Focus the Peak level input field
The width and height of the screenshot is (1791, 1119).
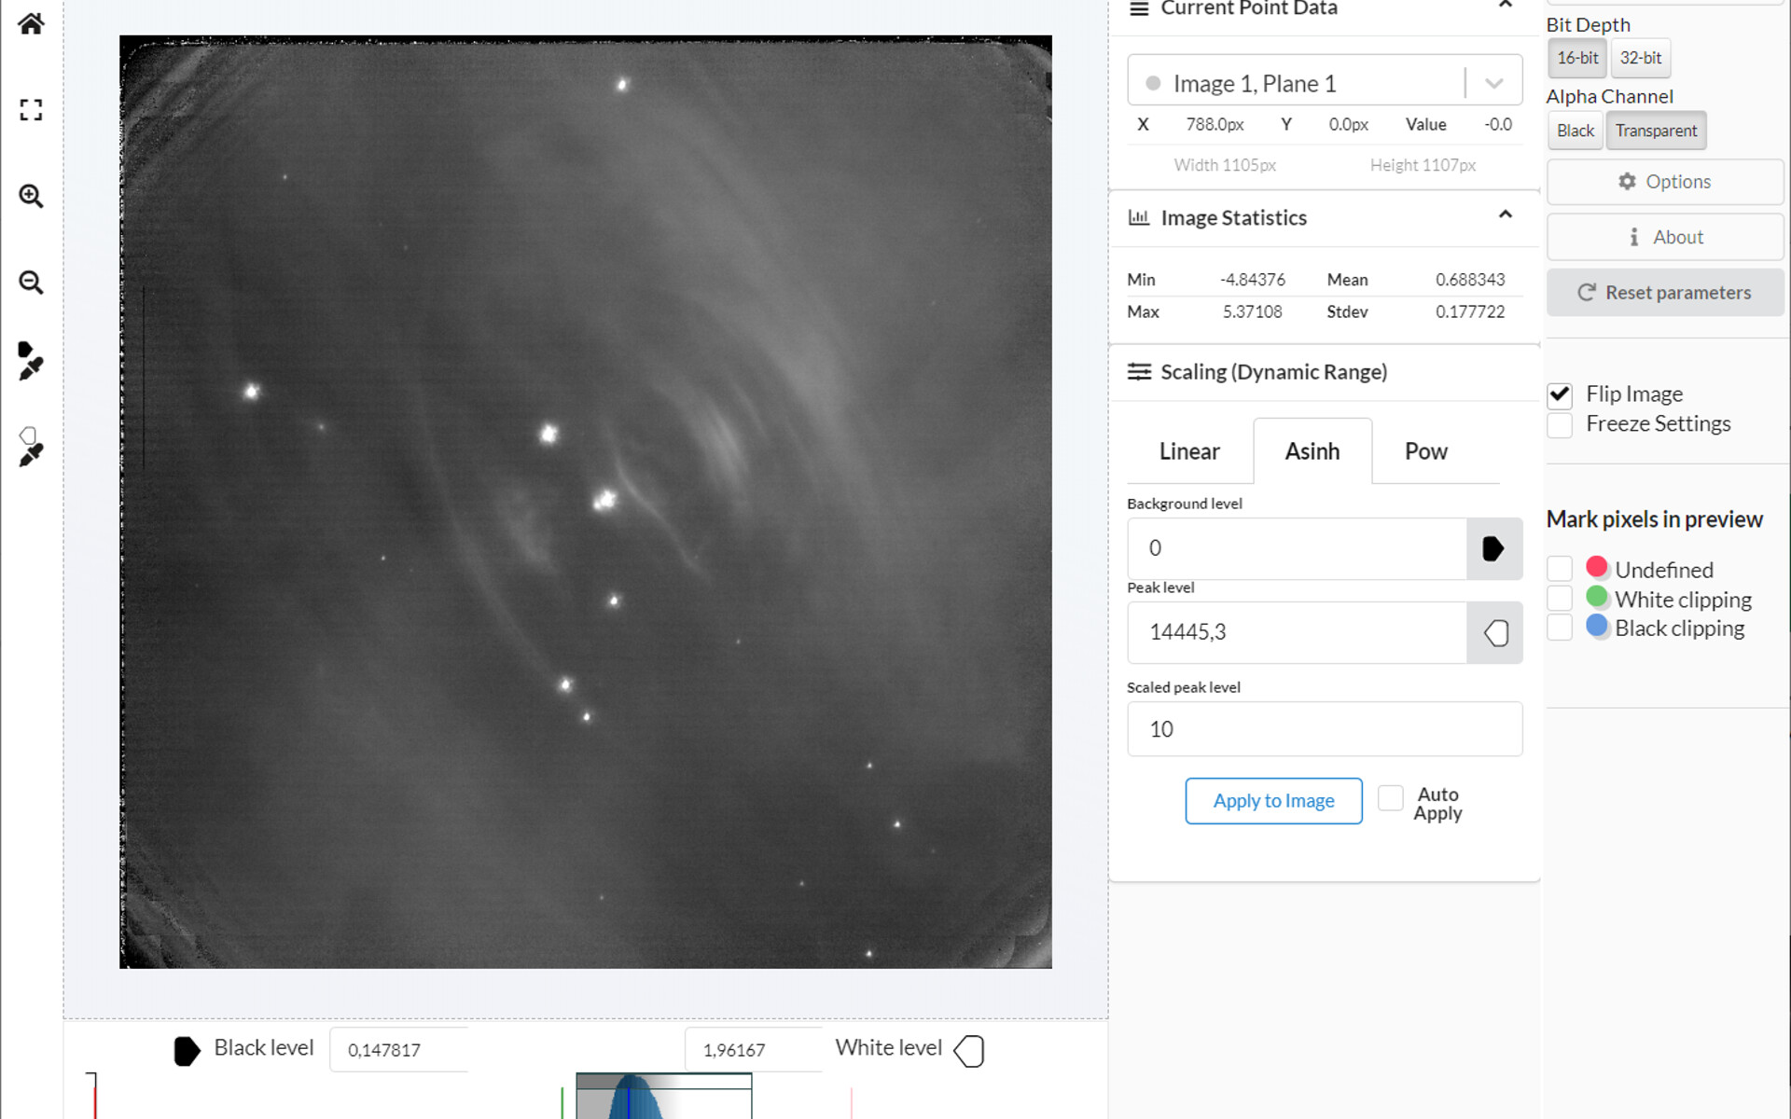pyautogui.click(x=1297, y=632)
